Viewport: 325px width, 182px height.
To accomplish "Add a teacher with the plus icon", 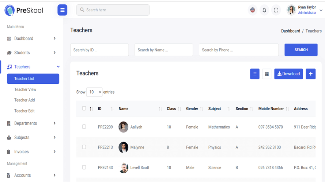I will [311, 74].
